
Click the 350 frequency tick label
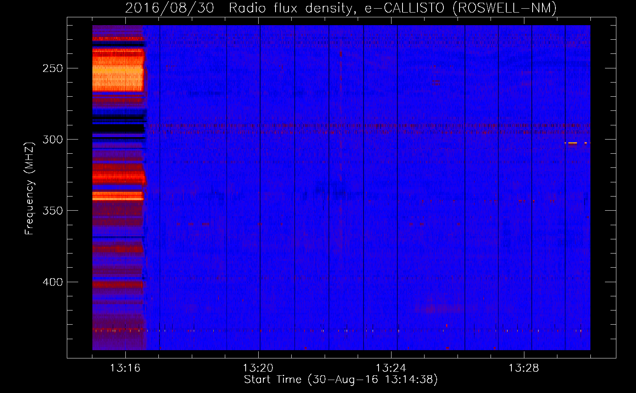point(52,211)
